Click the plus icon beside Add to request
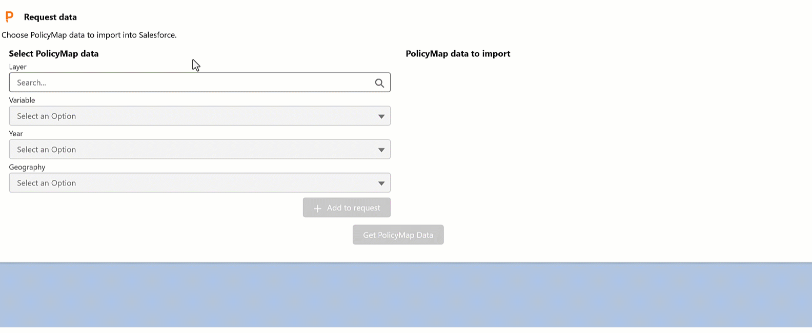 click(x=318, y=209)
